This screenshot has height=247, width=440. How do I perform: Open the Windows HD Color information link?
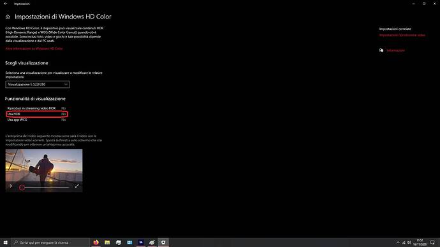coord(34,48)
